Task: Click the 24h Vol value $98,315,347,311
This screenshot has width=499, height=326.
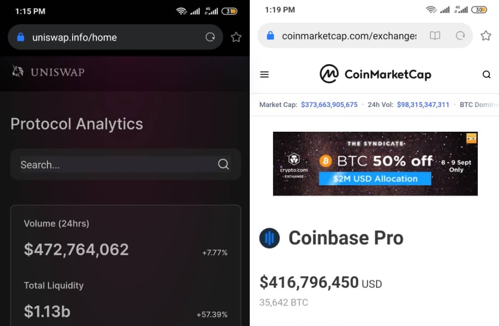Action: click(423, 105)
